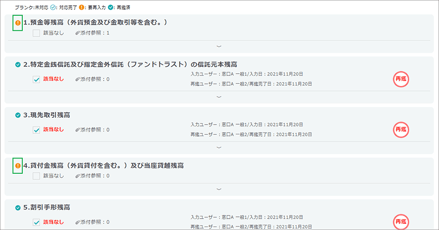Expand the 1.預金等残高 section chevron

pos(219,46)
